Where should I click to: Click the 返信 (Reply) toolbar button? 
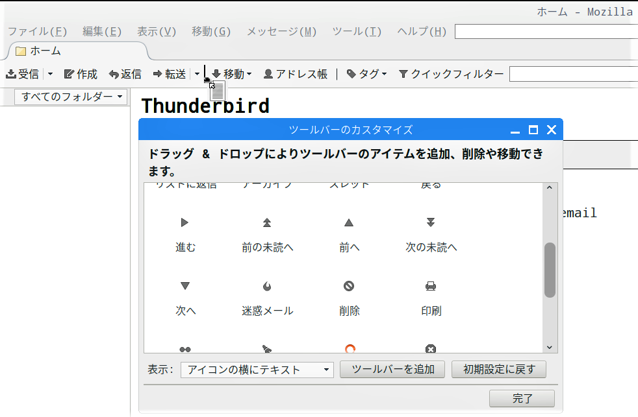click(125, 74)
